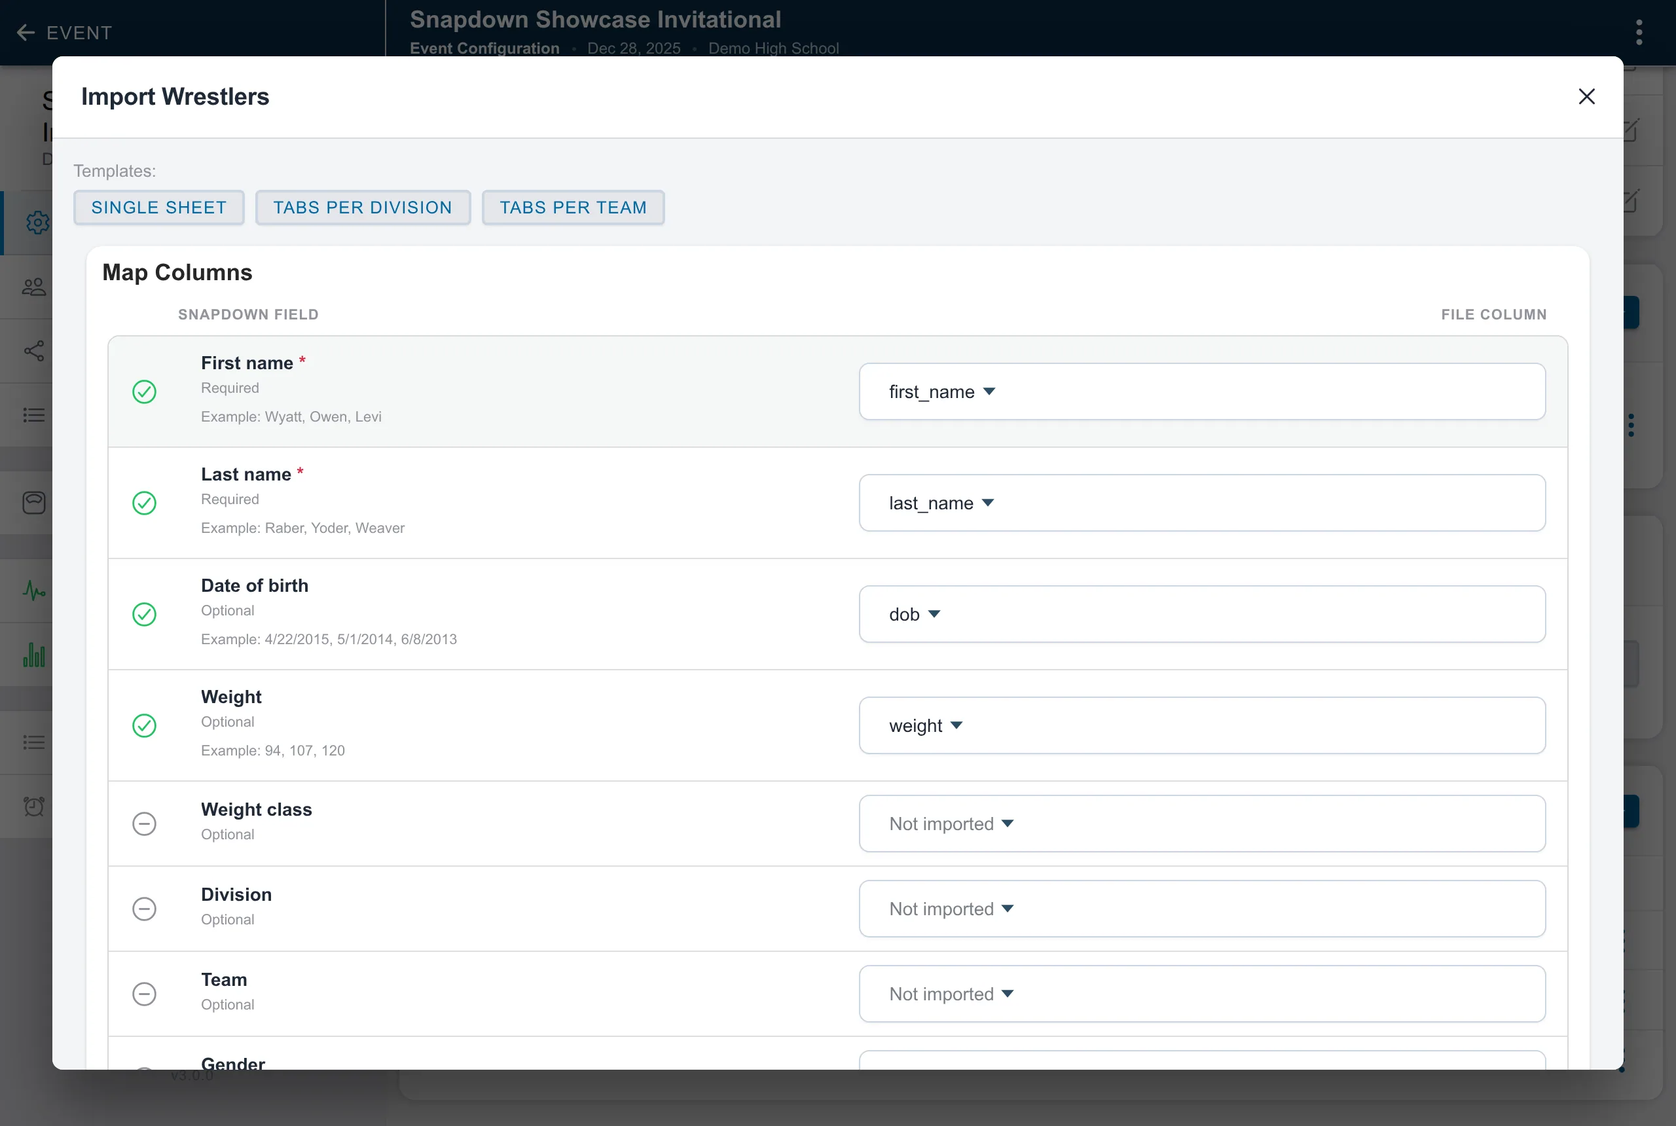Image resolution: width=1676 pixels, height=1126 pixels.
Task: Click the Division not-imported minus icon
Action: pyautogui.click(x=144, y=909)
